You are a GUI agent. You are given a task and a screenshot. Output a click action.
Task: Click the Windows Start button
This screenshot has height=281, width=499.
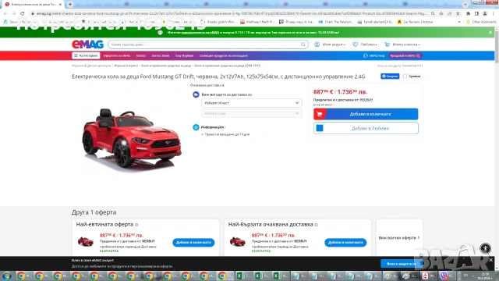[7, 276]
